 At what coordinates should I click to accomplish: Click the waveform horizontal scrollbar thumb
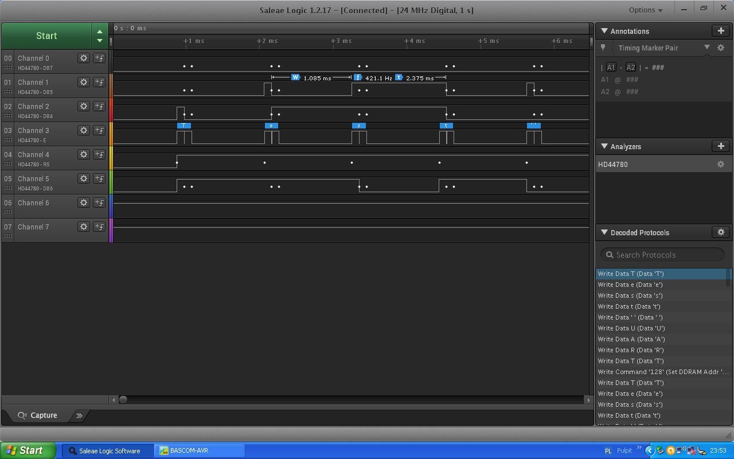pyautogui.click(x=123, y=400)
